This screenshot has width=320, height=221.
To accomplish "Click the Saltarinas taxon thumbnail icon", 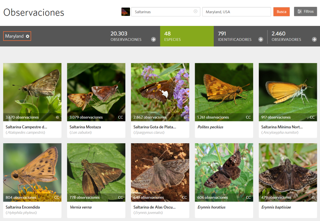I will pyautogui.click(x=126, y=12).
